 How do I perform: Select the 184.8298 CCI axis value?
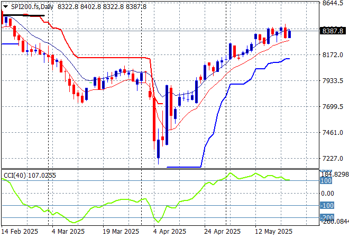(x=335, y=175)
